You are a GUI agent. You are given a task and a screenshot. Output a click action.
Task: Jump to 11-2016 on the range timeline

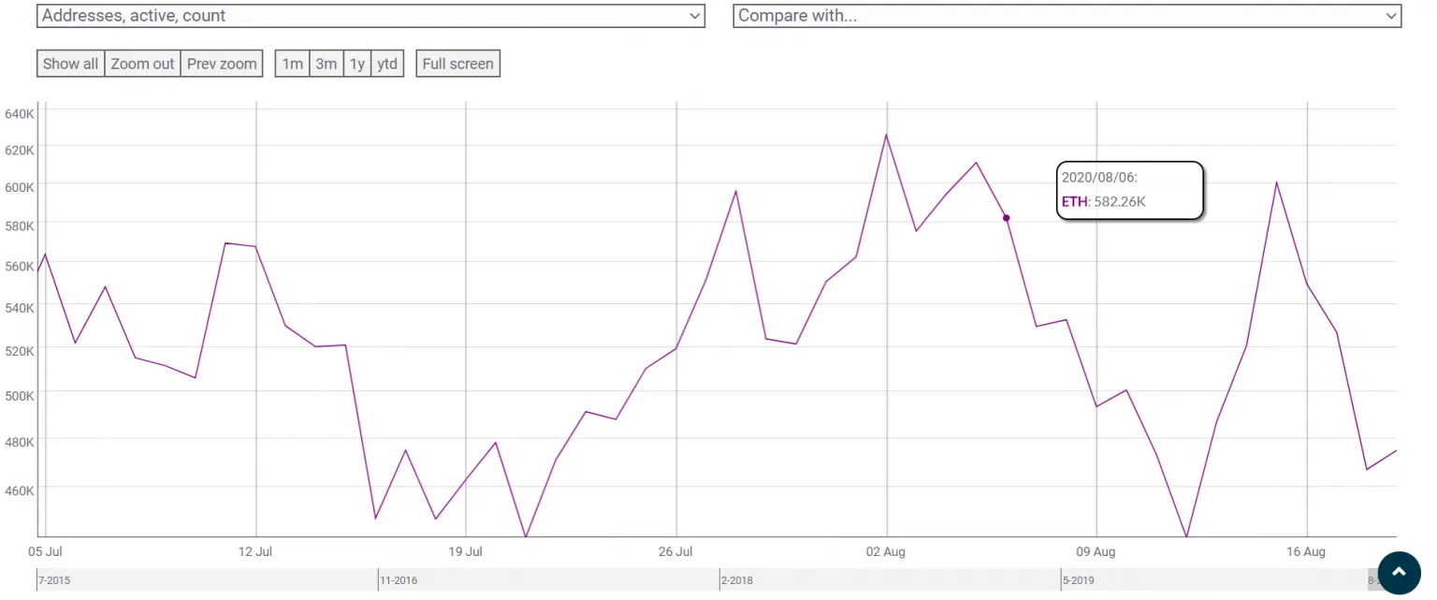tap(399, 580)
